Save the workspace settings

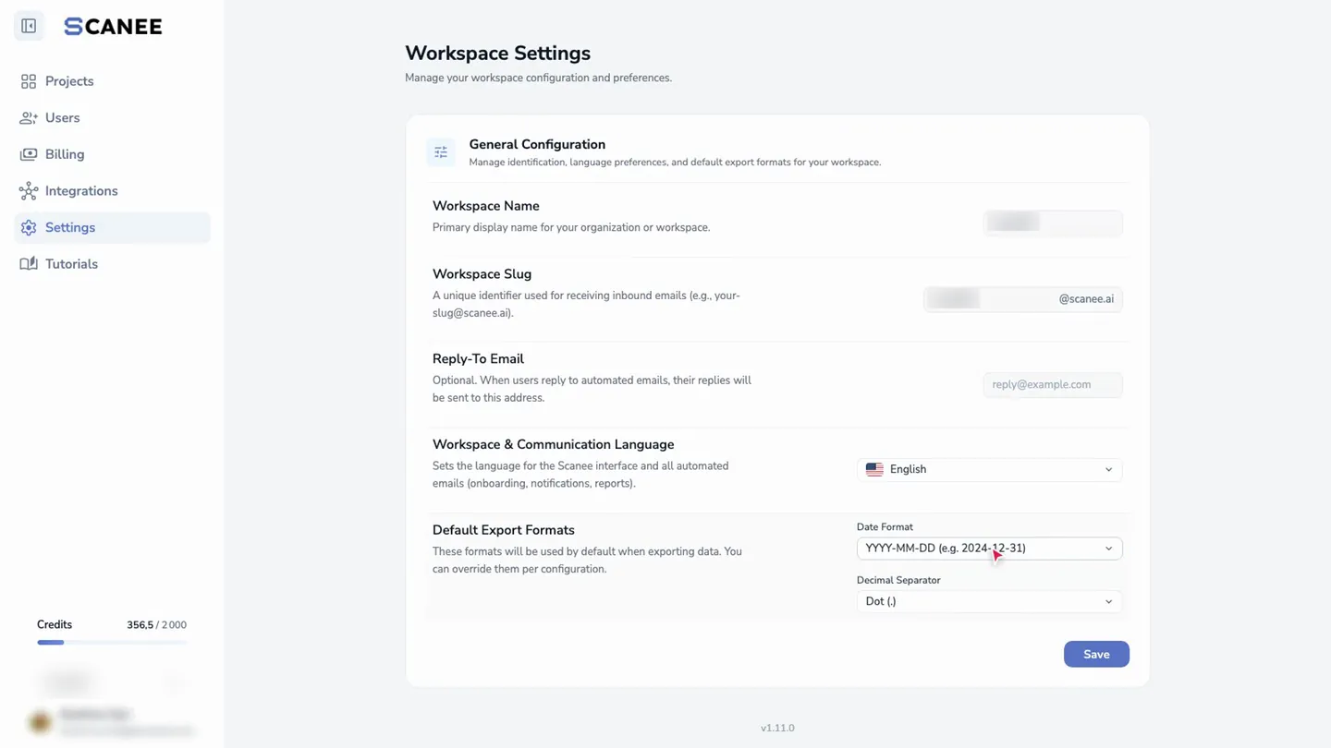point(1096,654)
